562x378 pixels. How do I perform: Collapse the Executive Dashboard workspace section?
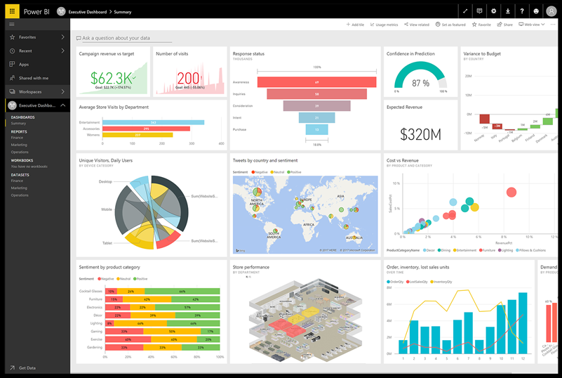[x=63, y=105]
